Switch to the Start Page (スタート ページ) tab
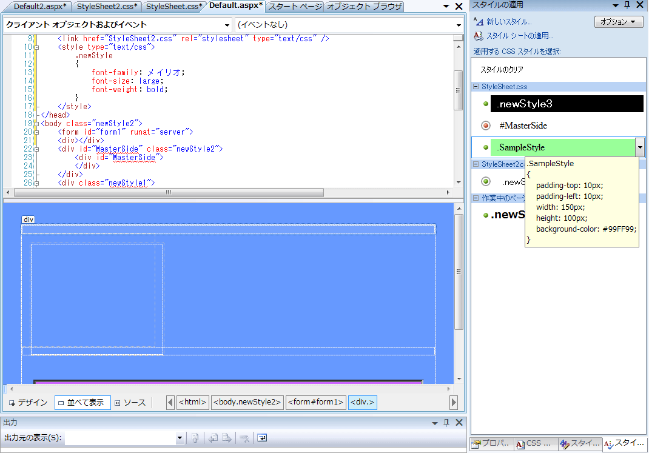The image size is (649, 453). [x=295, y=6]
